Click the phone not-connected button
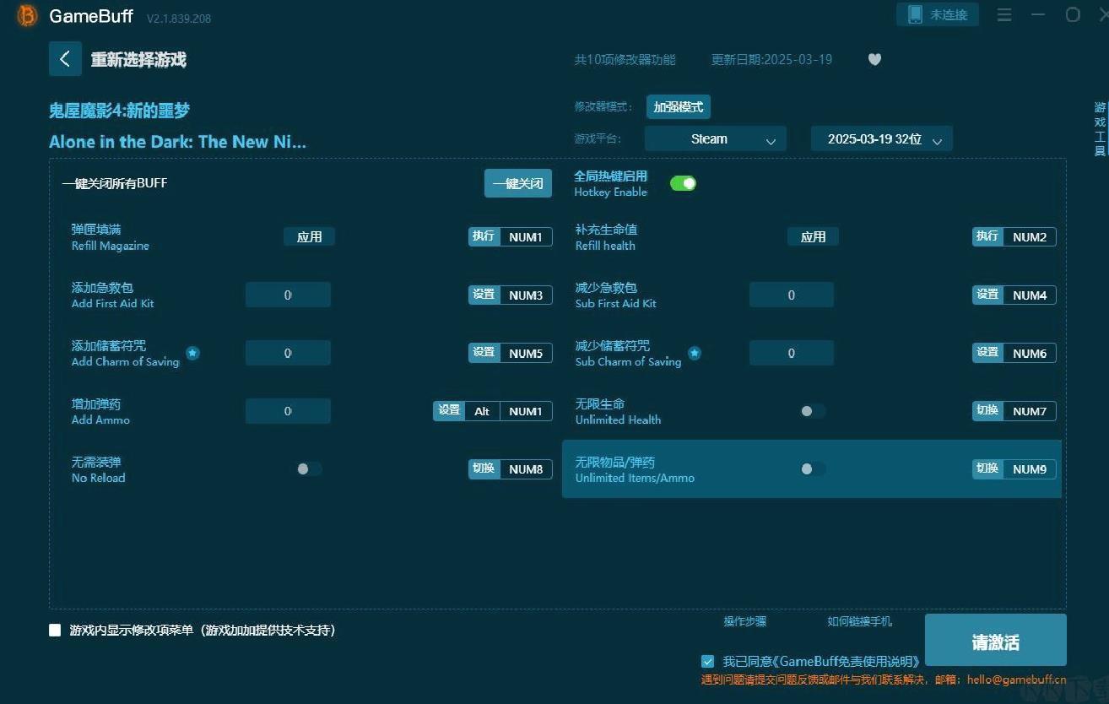The height and width of the screenshot is (704, 1109). 938,14
